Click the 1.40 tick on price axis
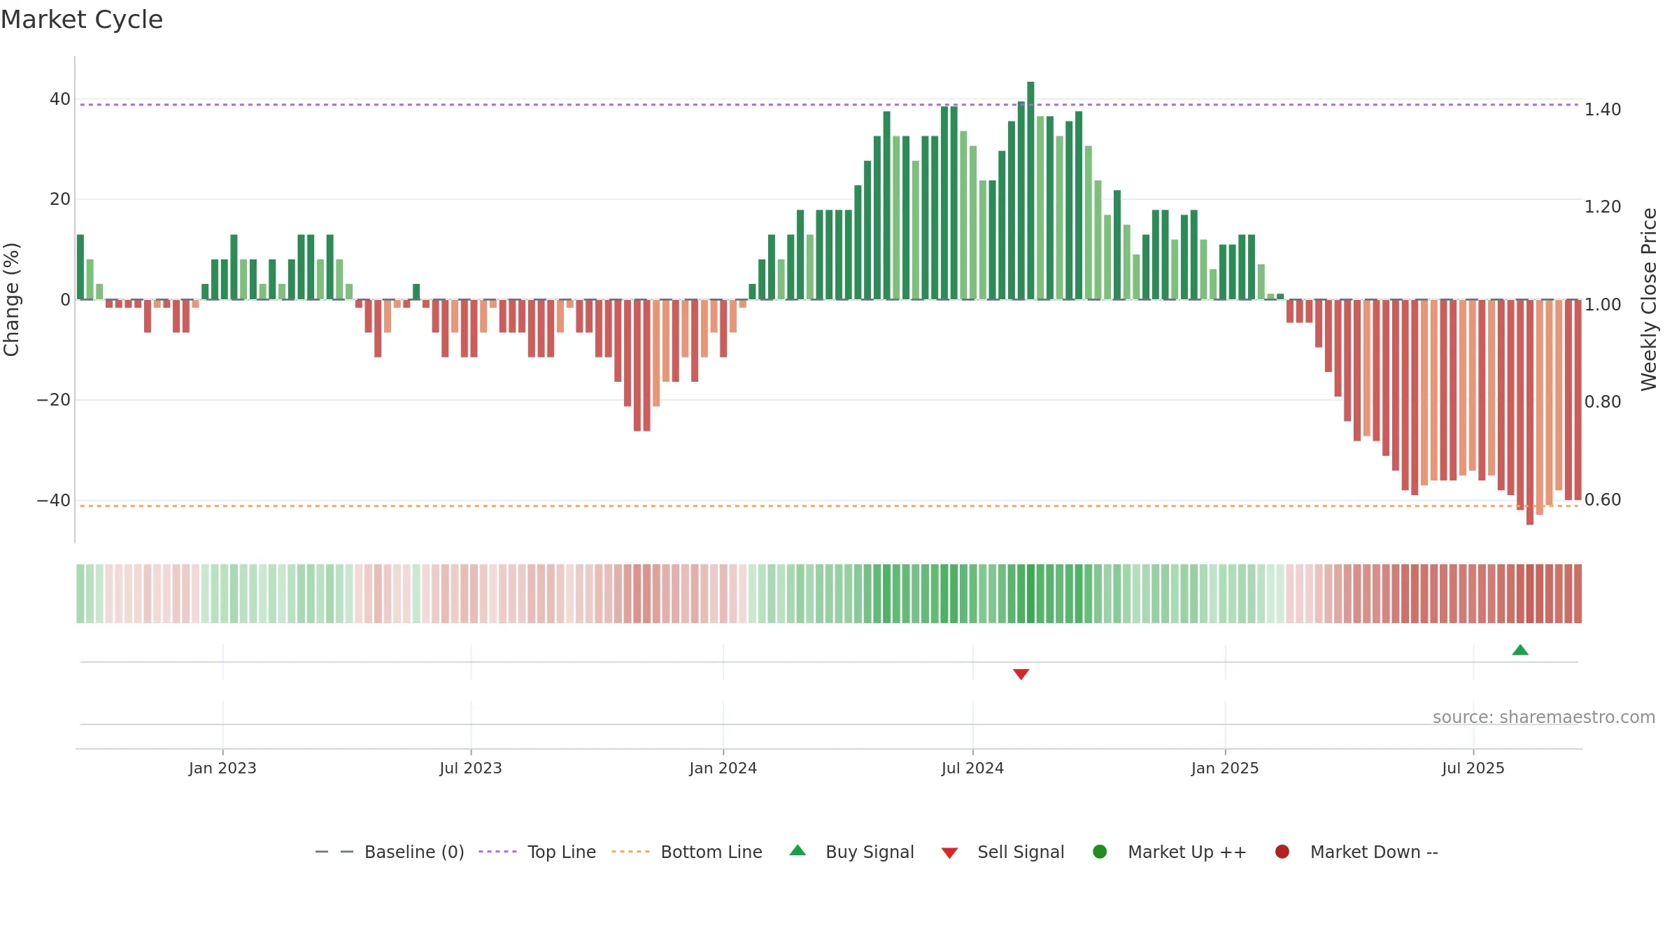This screenshot has width=1679, height=944. tap(1603, 110)
